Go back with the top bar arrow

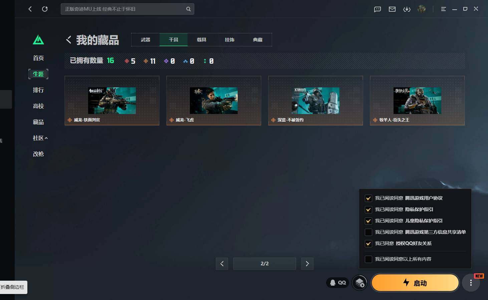(x=30, y=9)
